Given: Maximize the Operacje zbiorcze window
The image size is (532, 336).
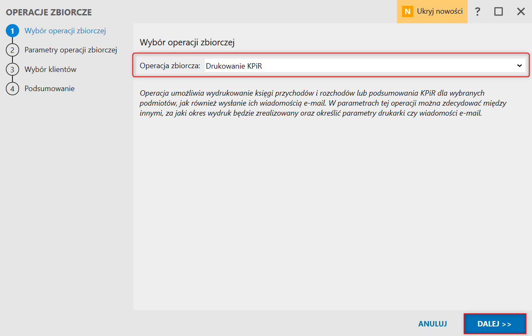Looking at the screenshot, I should 498,12.
